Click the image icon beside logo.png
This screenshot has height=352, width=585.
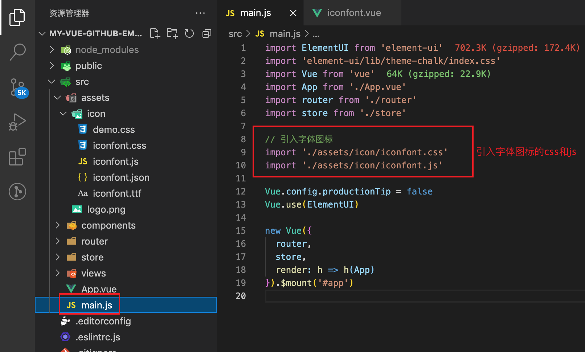tap(77, 209)
